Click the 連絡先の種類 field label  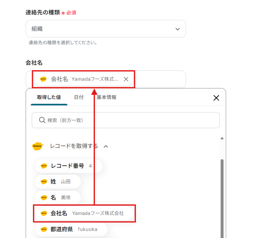pyautogui.click(x=43, y=12)
